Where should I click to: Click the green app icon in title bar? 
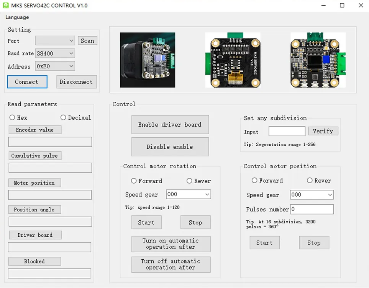6,5
